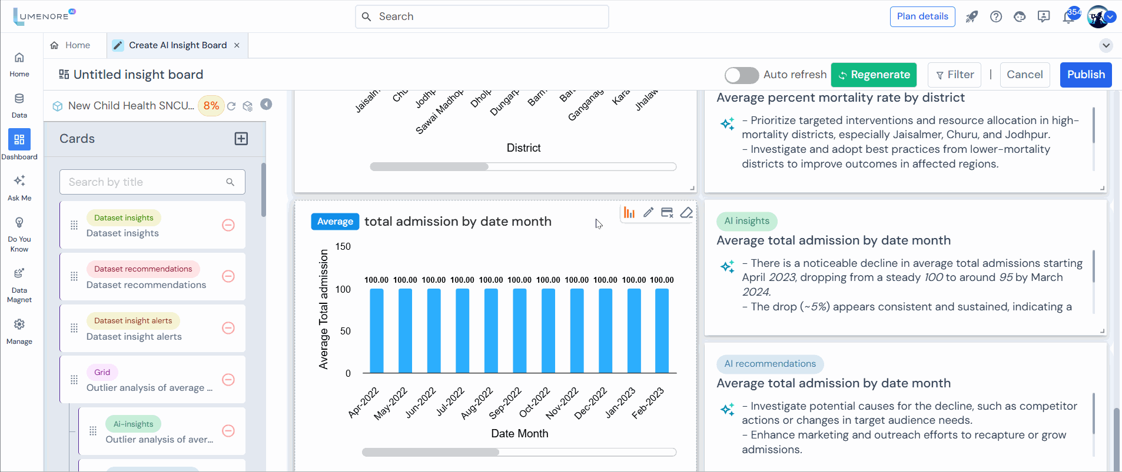Collapse the left cards panel arrow
Image resolution: width=1122 pixels, height=472 pixels.
267,105
